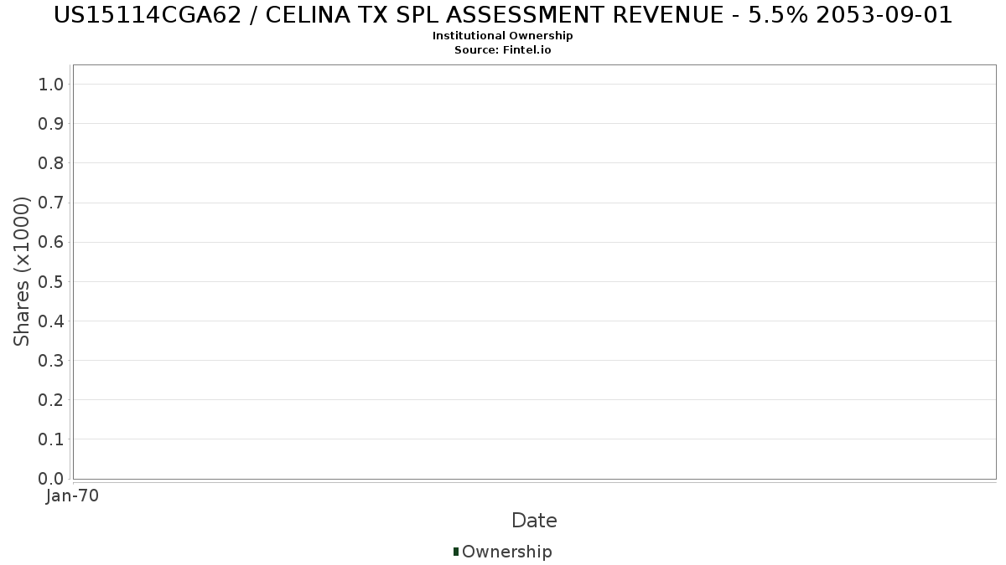Viewport: 1006px width, 565px height.
Task: Select the 0.1 y-axis tick label
Action: pos(51,439)
